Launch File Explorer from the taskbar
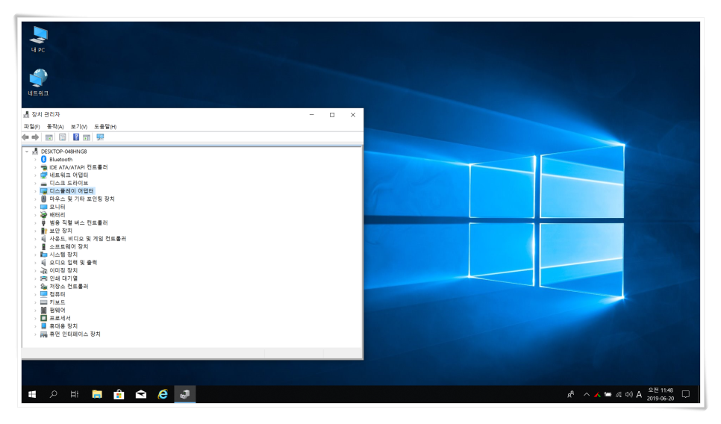This screenshot has height=424, width=721. (x=96, y=394)
